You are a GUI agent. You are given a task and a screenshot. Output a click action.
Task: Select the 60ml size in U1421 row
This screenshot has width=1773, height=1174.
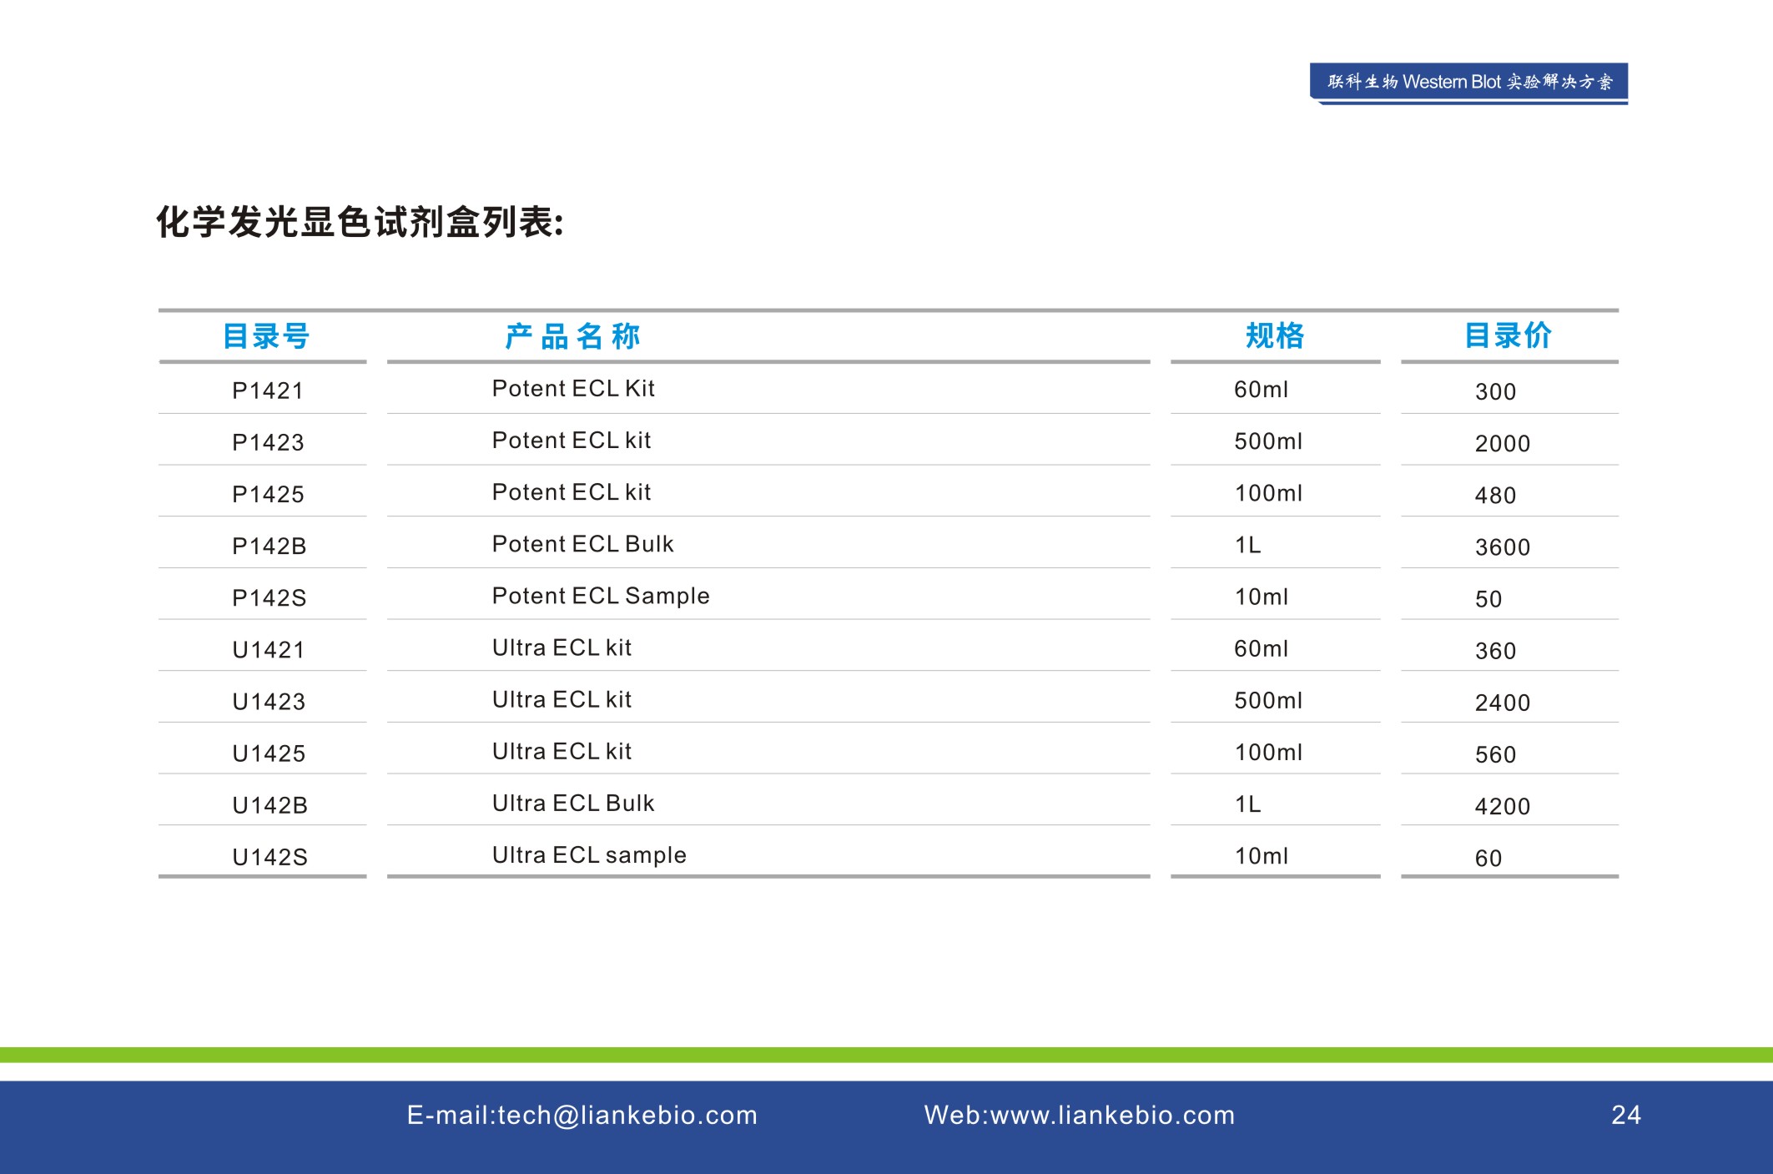click(x=1261, y=648)
